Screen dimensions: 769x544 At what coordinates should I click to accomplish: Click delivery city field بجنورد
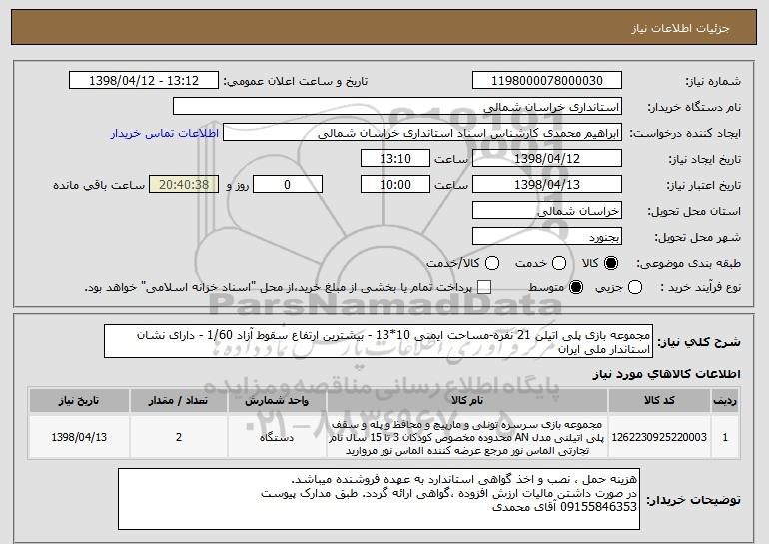tap(547, 237)
